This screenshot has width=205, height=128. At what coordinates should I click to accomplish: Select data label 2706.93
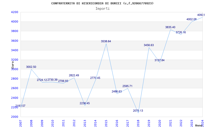(x=63, y=81)
